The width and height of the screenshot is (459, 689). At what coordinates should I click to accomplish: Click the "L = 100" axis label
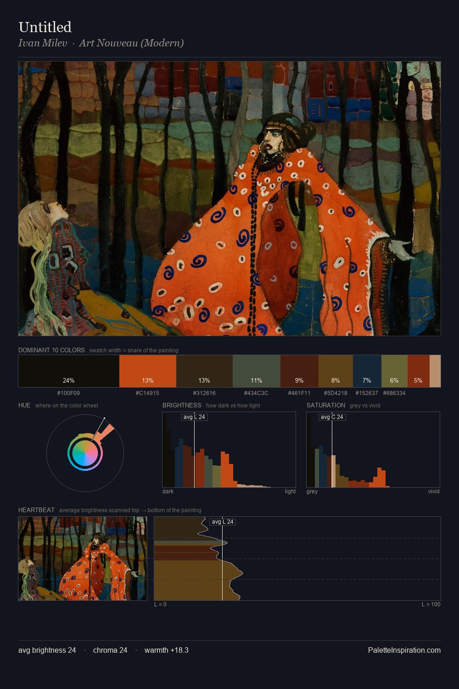click(x=431, y=604)
